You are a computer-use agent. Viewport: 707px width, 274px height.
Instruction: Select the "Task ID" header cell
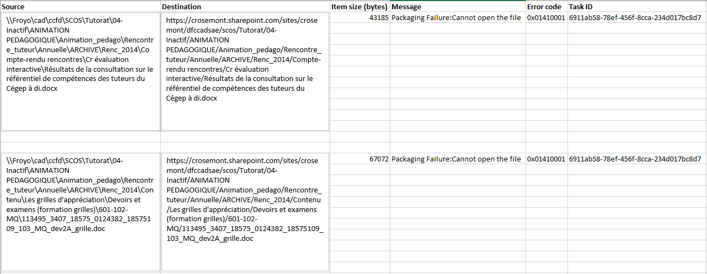[x=637, y=7]
